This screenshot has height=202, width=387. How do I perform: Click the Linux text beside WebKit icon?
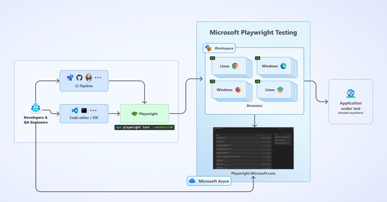[270, 90]
